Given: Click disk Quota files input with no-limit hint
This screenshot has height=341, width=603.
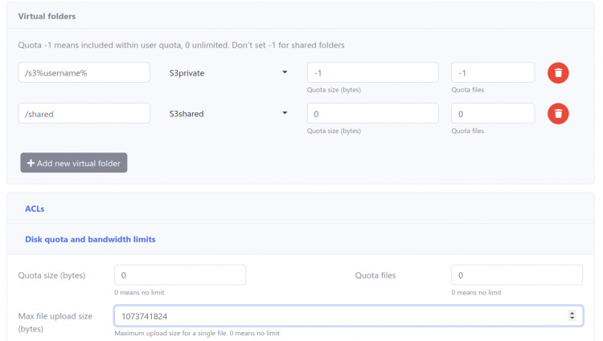Looking at the screenshot, I should pyautogui.click(x=516, y=275).
